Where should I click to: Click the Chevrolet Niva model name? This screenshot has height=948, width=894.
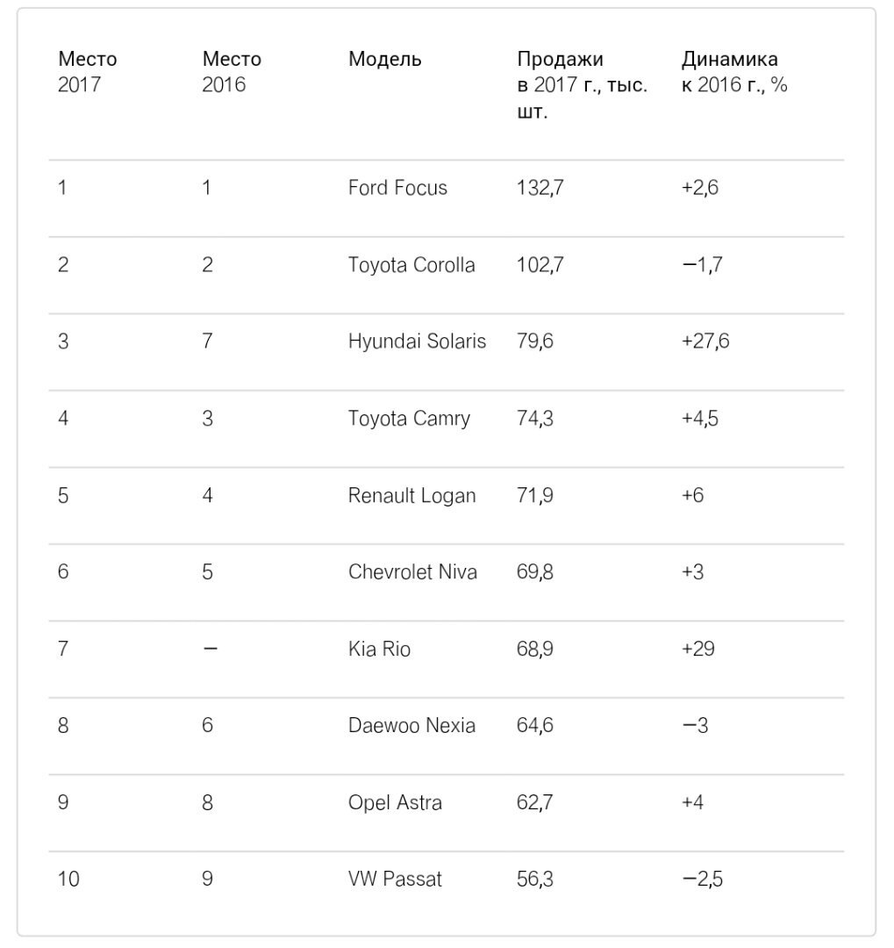click(x=412, y=572)
